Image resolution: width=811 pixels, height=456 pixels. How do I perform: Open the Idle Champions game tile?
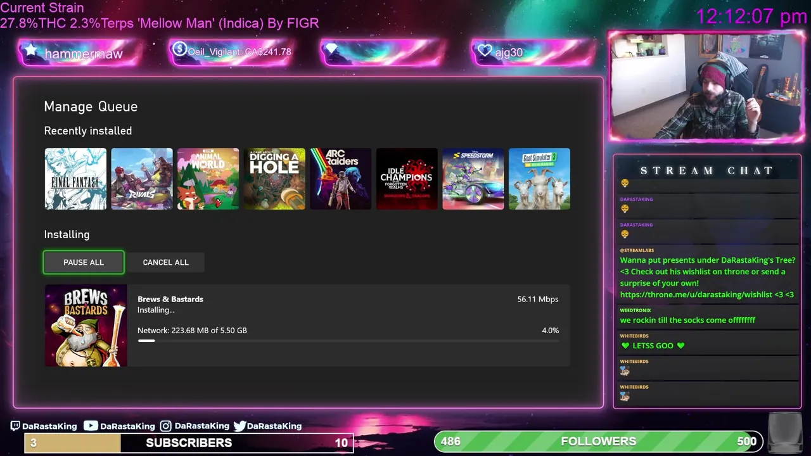pos(407,179)
